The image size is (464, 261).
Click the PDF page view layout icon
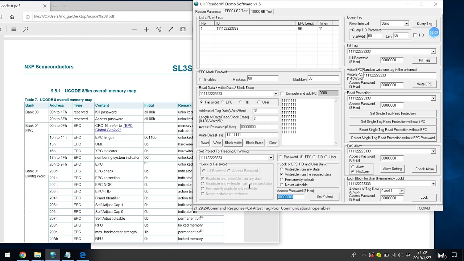point(183,29)
